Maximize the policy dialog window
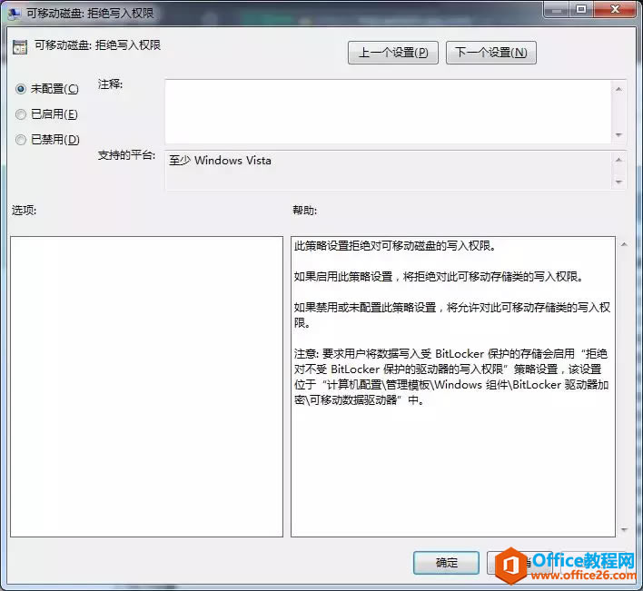The height and width of the screenshot is (591, 643). 581,9
